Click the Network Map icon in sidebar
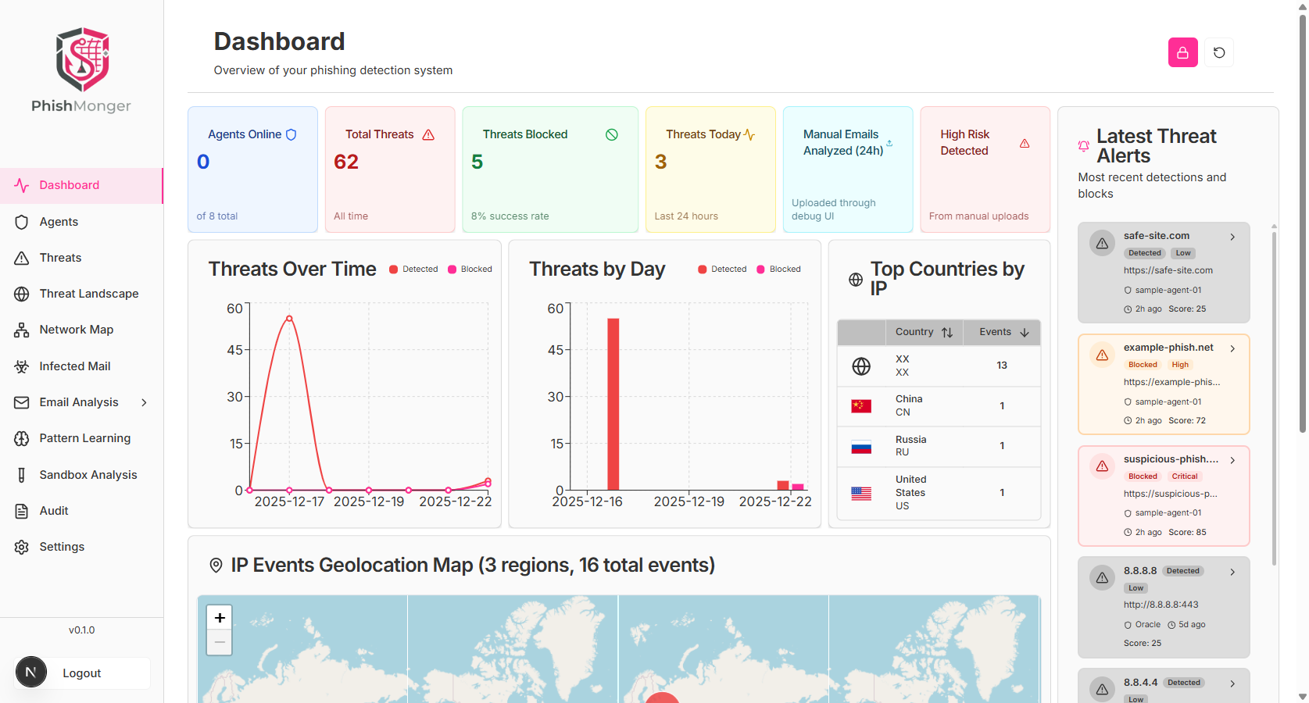 (22, 330)
